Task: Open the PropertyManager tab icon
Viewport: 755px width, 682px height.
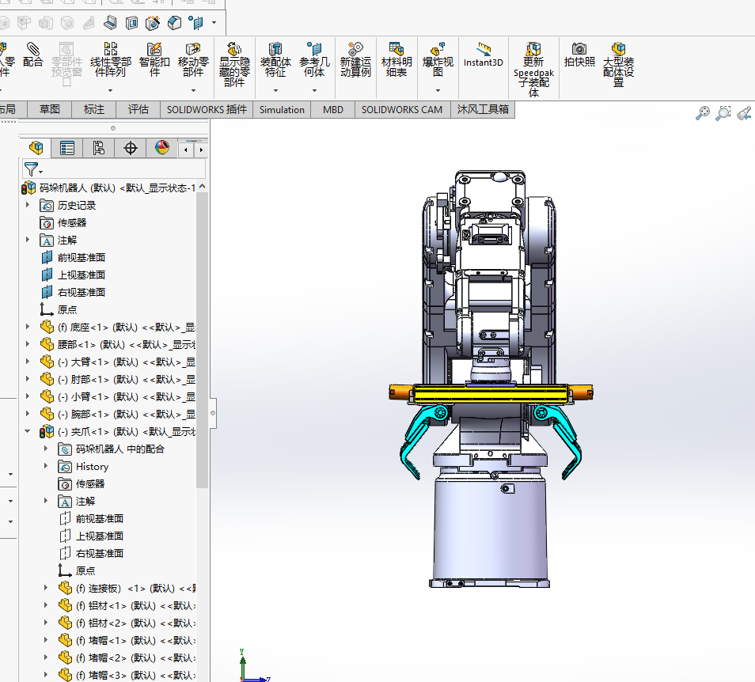Action: pos(67,148)
